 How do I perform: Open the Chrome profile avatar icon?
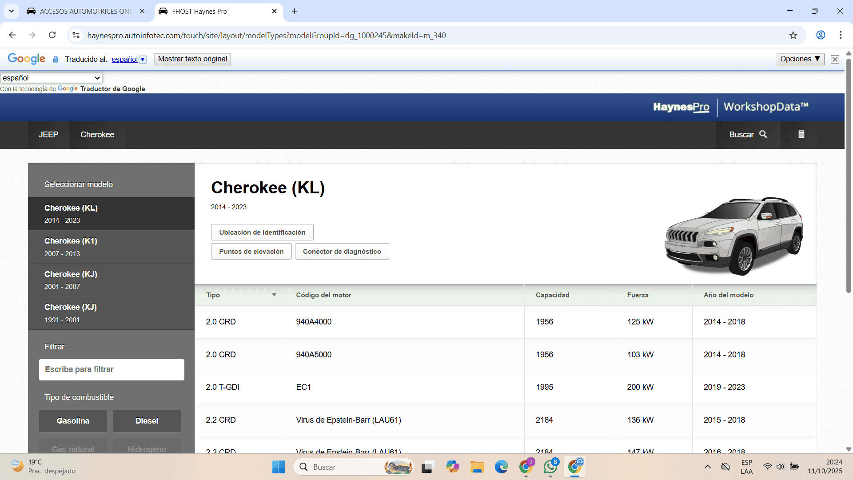tap(821, 35)
